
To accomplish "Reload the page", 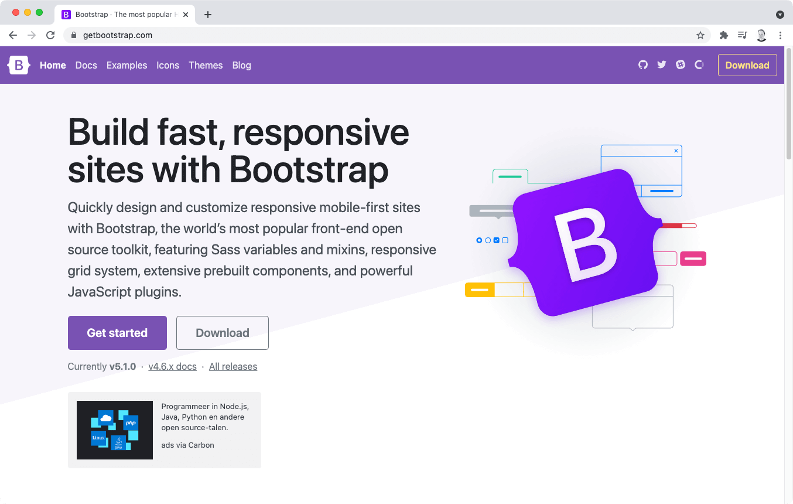I will (x=50, y=35).
